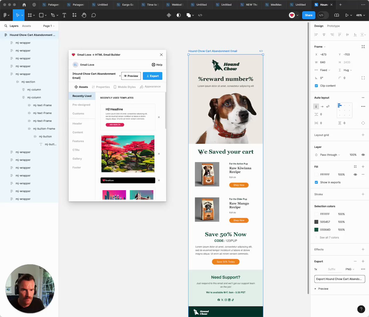369x317 pixels.
Task: Click See all 7 colors link
Action: (329, 237)
